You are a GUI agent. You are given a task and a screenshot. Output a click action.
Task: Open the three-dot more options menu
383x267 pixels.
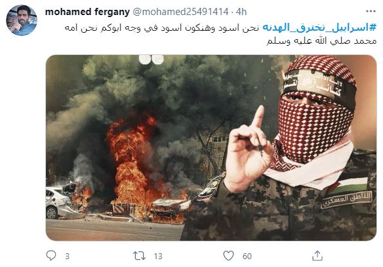coord(371,12)
